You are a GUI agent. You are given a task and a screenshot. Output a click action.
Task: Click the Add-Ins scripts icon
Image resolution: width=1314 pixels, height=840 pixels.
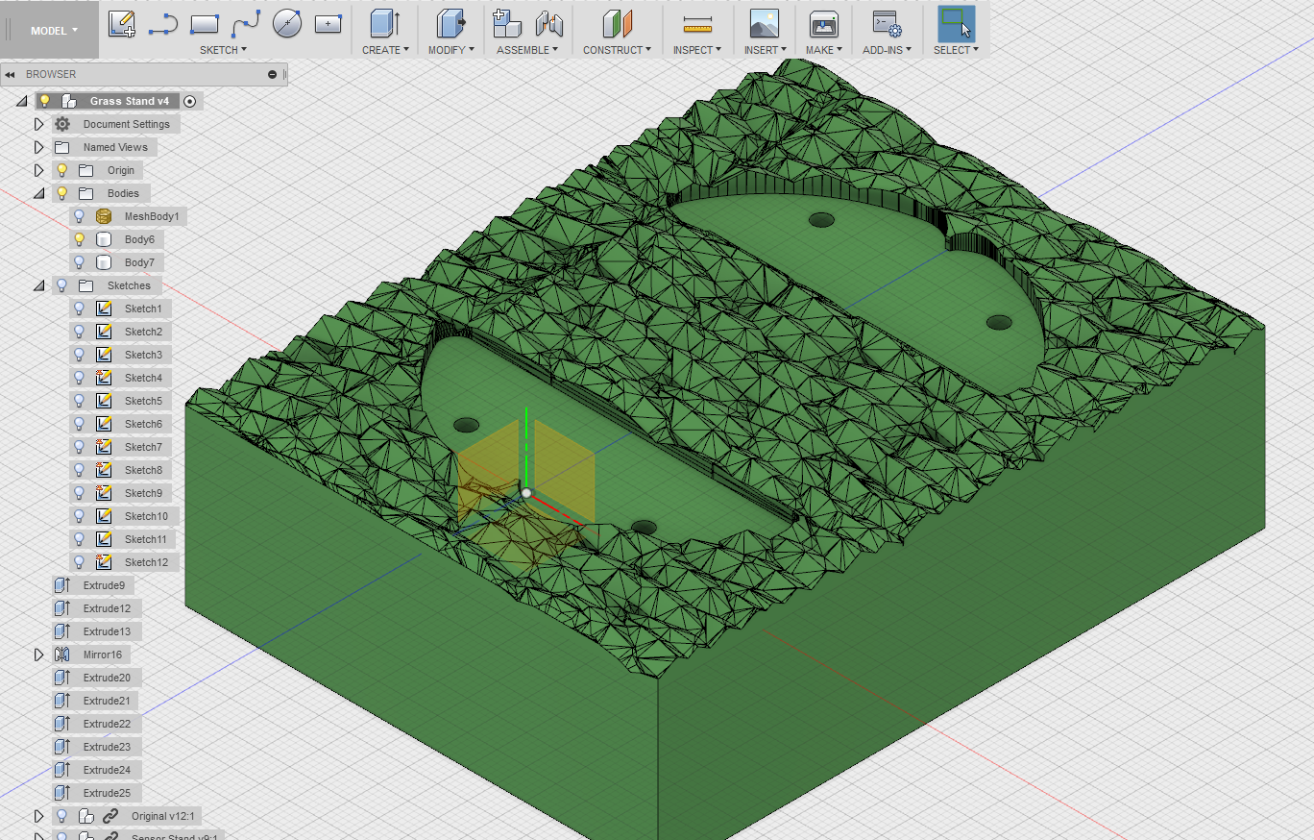[886, 24]
